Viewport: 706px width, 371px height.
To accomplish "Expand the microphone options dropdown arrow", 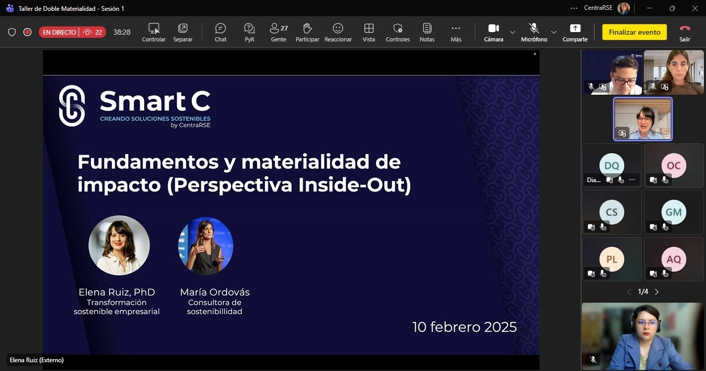I will point(554,32).
